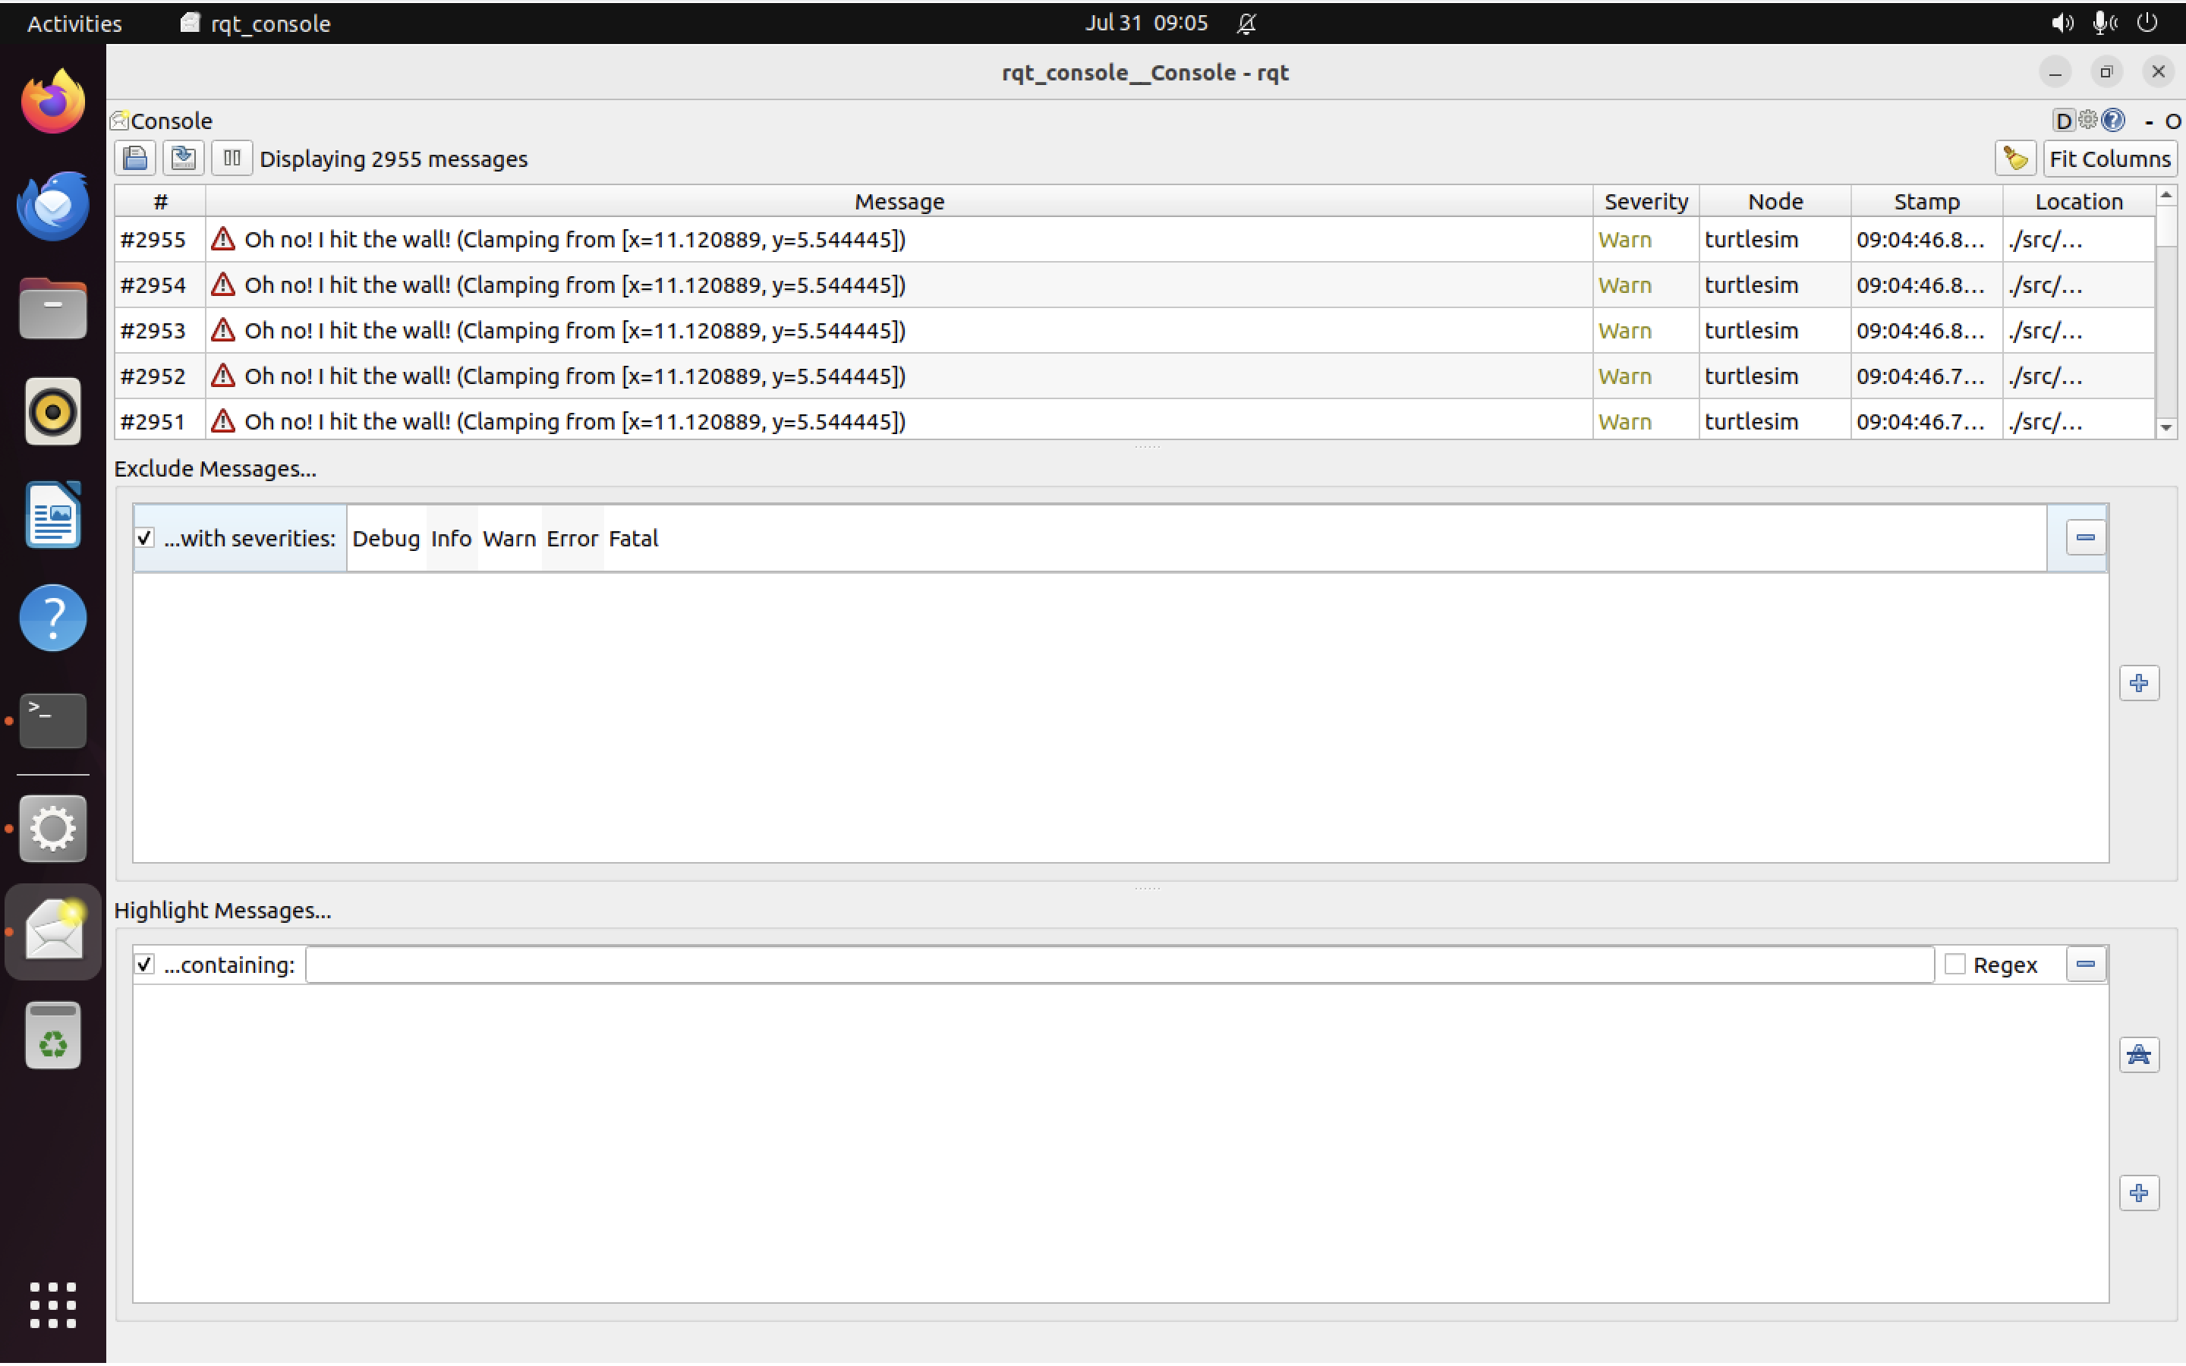
Task: Remove the severities filter with the minus icon
Action: coord(2086,536)
